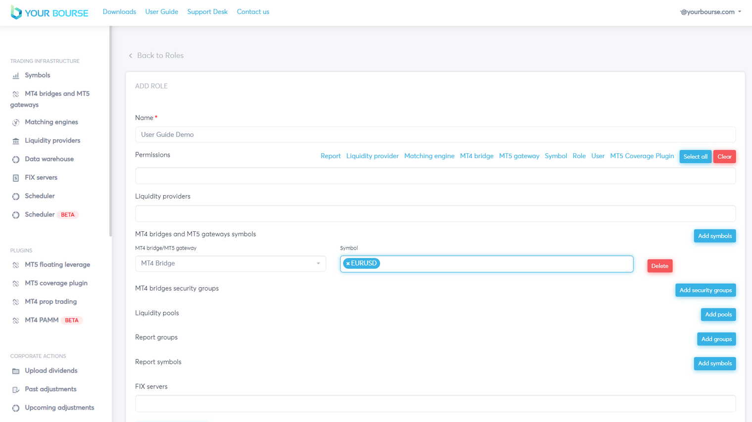Click the MT4 PAMM sidebar icon
This screenshot has width=752, height=422.
coord(16,321)
